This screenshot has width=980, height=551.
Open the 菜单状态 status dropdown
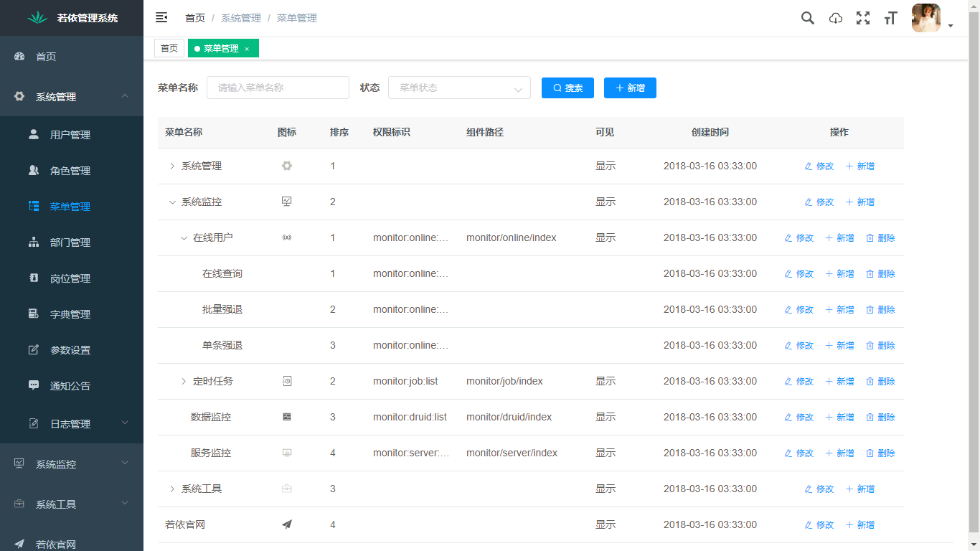459,88
